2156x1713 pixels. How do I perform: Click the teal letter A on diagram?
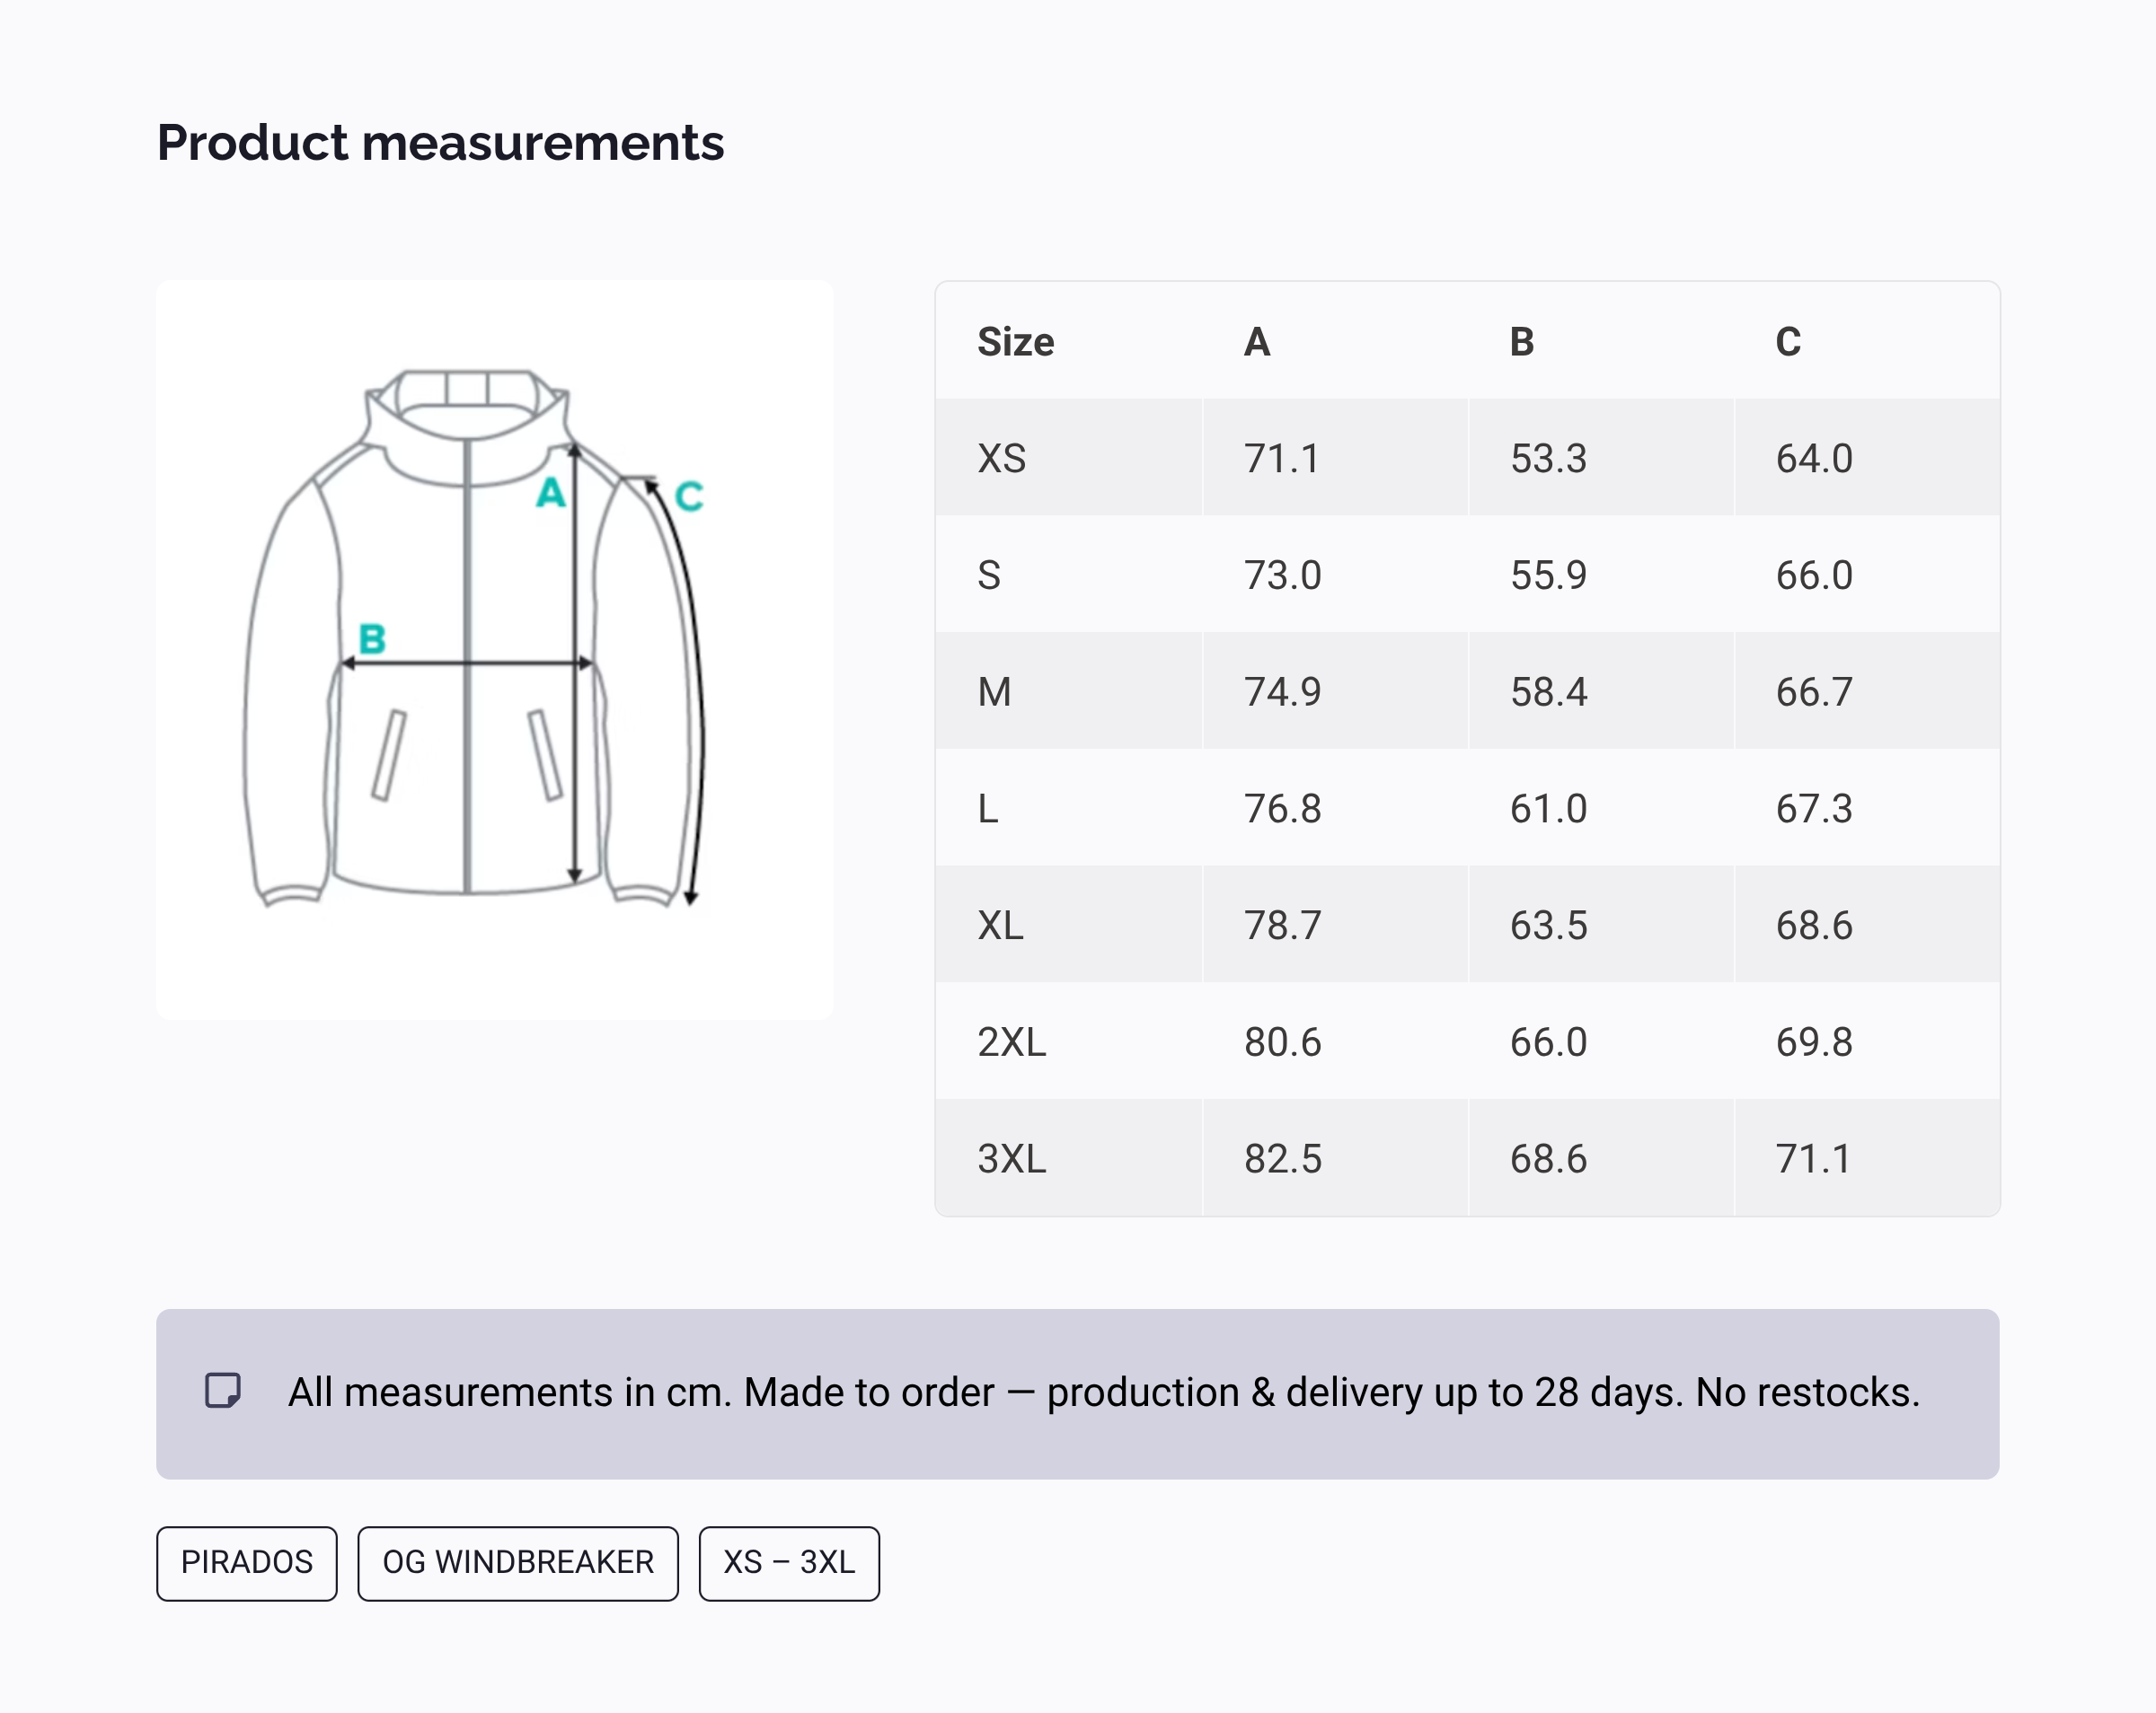coord(550,493)
